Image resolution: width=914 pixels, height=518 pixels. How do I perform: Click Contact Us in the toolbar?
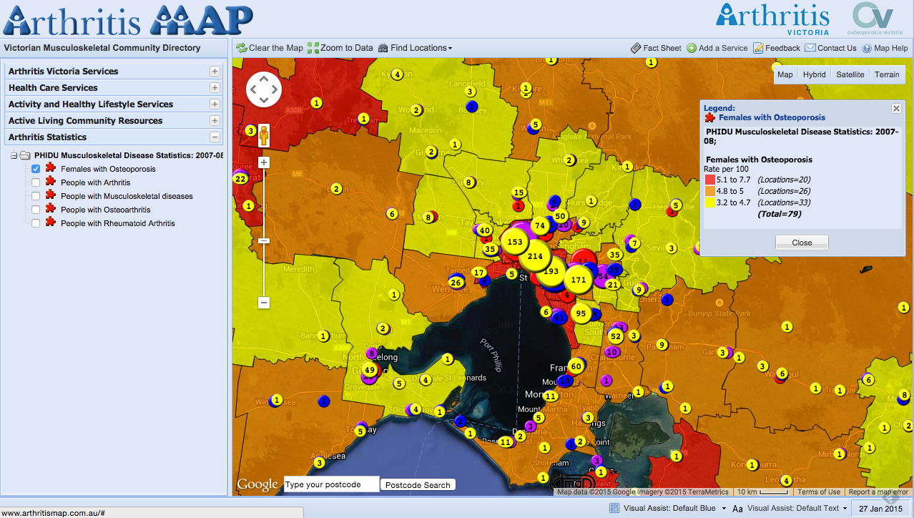(x=830, y=48)
